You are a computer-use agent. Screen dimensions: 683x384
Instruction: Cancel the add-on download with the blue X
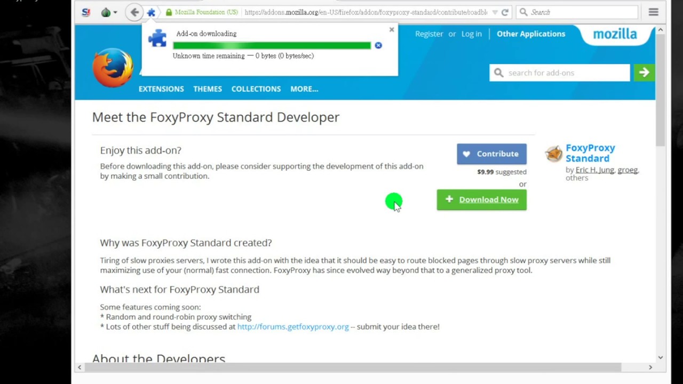(x=378, y=45)
